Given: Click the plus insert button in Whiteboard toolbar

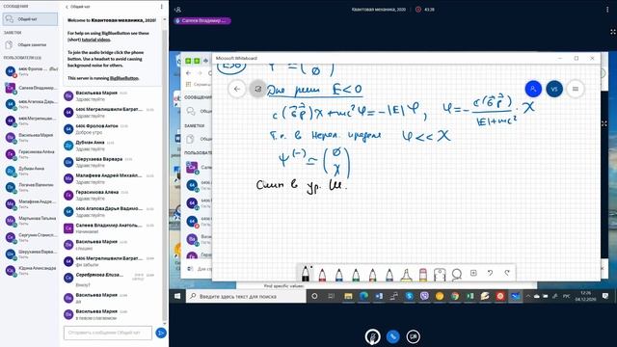Looking at the screenshot, I should click(x=473, y=273).
